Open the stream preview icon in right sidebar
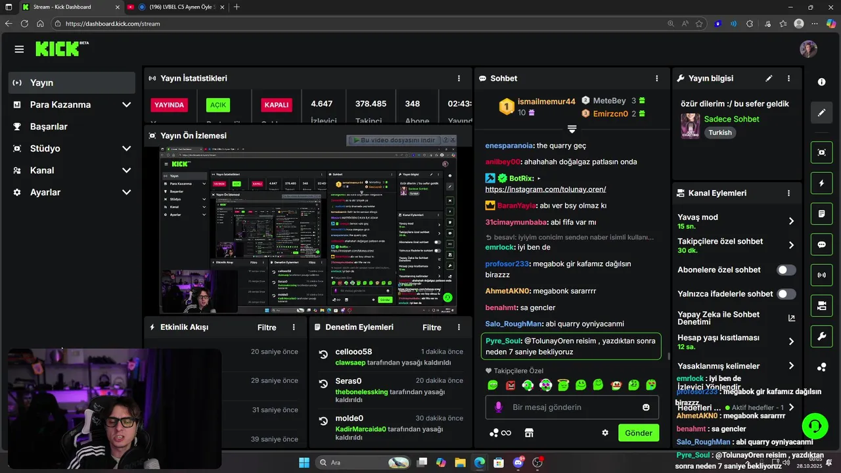This screenshot has width=841, height=473. pos(821,152)
